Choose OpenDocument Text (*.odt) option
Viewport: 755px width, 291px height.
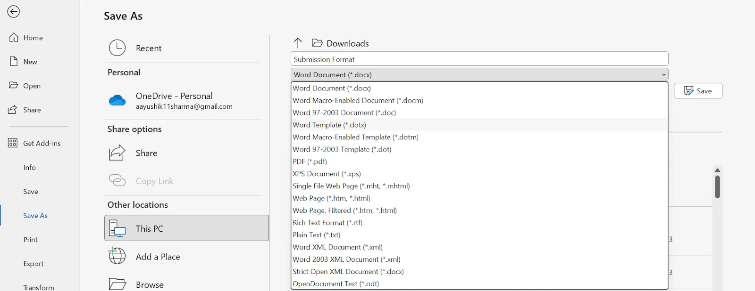[479, 283]
